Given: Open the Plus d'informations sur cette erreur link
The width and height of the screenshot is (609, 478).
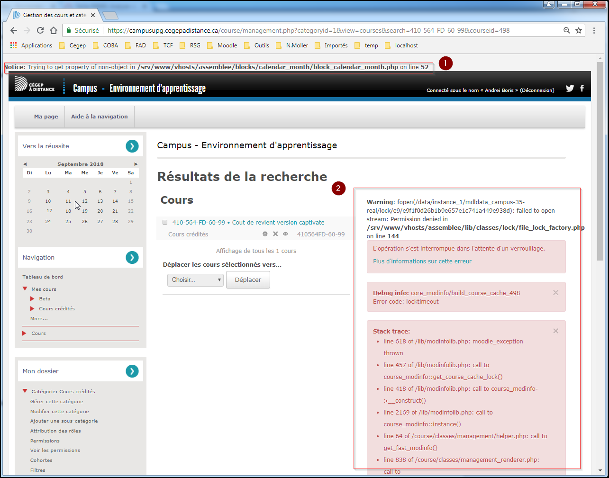Looking at the screenshot, I should [x=422, y=261].
